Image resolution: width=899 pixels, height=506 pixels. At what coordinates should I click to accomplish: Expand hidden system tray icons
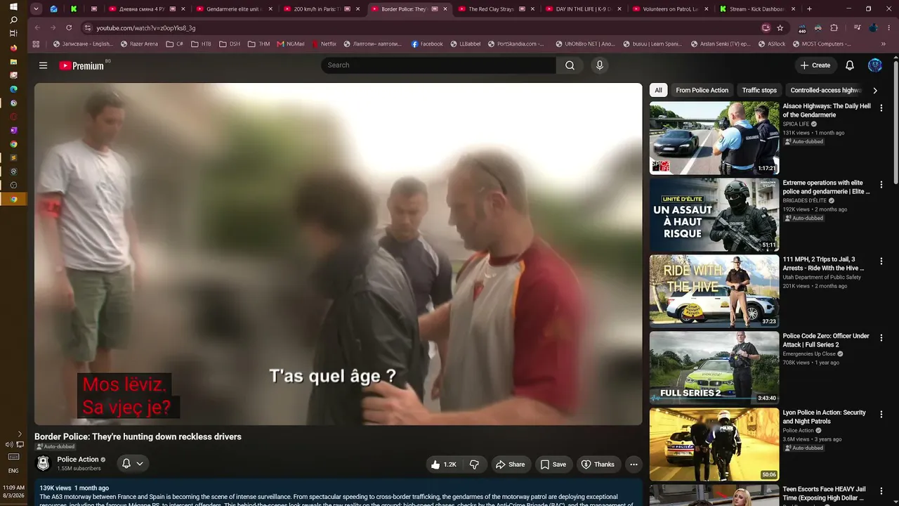20,434
